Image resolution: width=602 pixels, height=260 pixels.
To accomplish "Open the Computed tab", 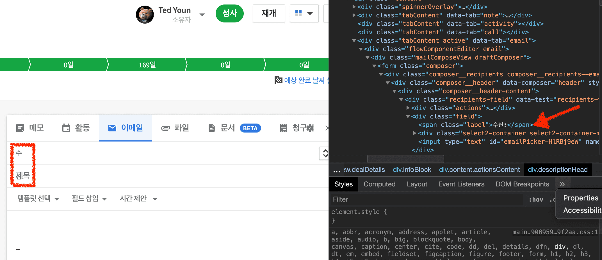I will coord(379,184).
